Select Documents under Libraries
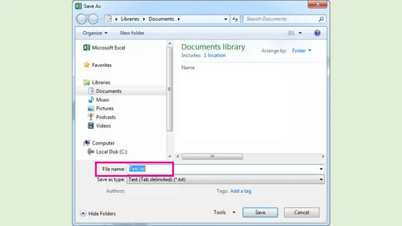This screenshot has width=402, height=226. pyautogui.click(x=109, y=91)
